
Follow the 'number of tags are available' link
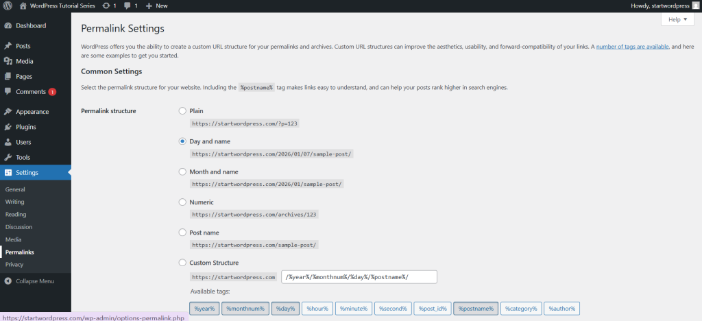[x=632, y=46]
